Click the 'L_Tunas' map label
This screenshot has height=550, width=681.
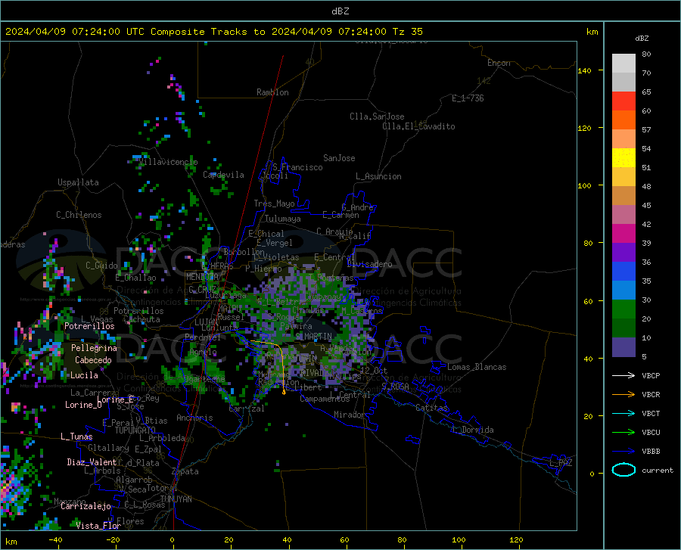76,437
